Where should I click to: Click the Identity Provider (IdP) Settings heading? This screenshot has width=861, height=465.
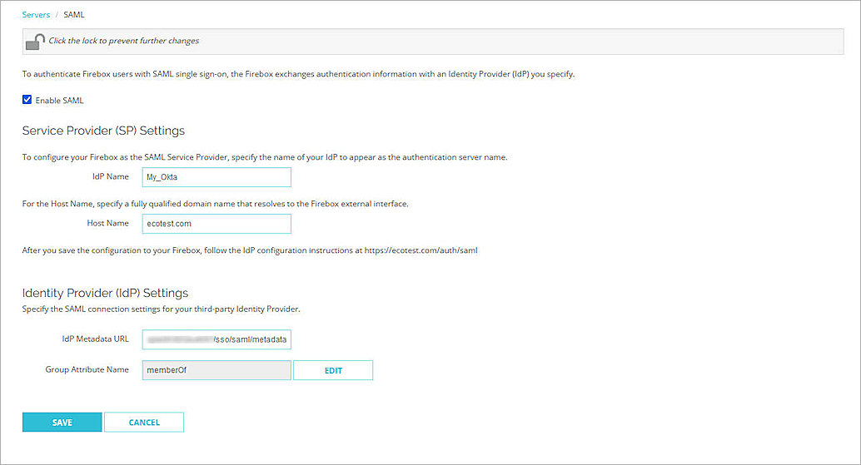[105, 293]
